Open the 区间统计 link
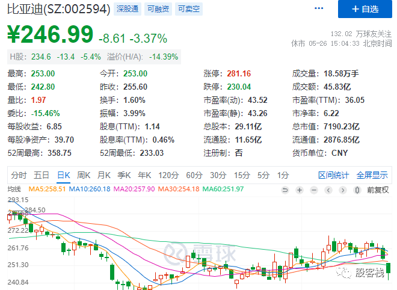The image size is (397, 290). pyautogui.click(x=334, y=175)
